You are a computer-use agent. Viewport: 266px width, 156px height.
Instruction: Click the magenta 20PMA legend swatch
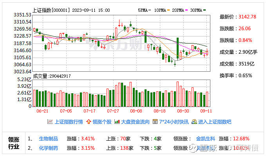point(186,10)
